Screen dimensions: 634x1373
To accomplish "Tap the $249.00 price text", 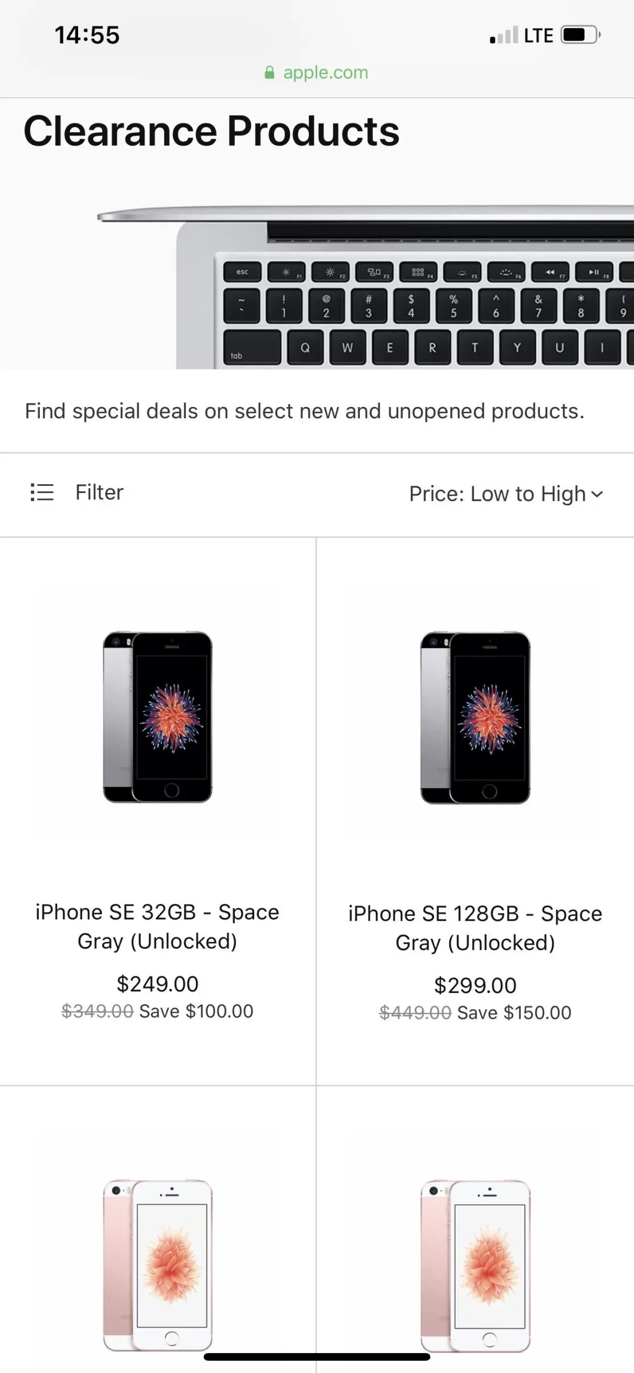I will pos(157,983).
